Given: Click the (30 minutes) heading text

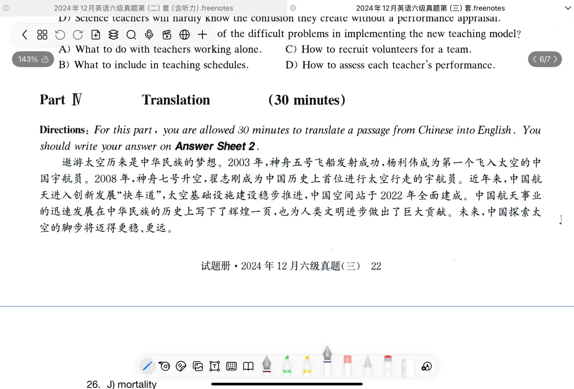Looking at the screenshot, I should coord(307,100).
